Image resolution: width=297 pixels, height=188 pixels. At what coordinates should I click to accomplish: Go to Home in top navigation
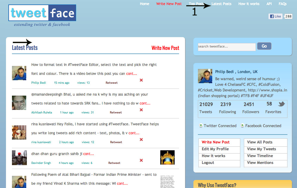144,4
